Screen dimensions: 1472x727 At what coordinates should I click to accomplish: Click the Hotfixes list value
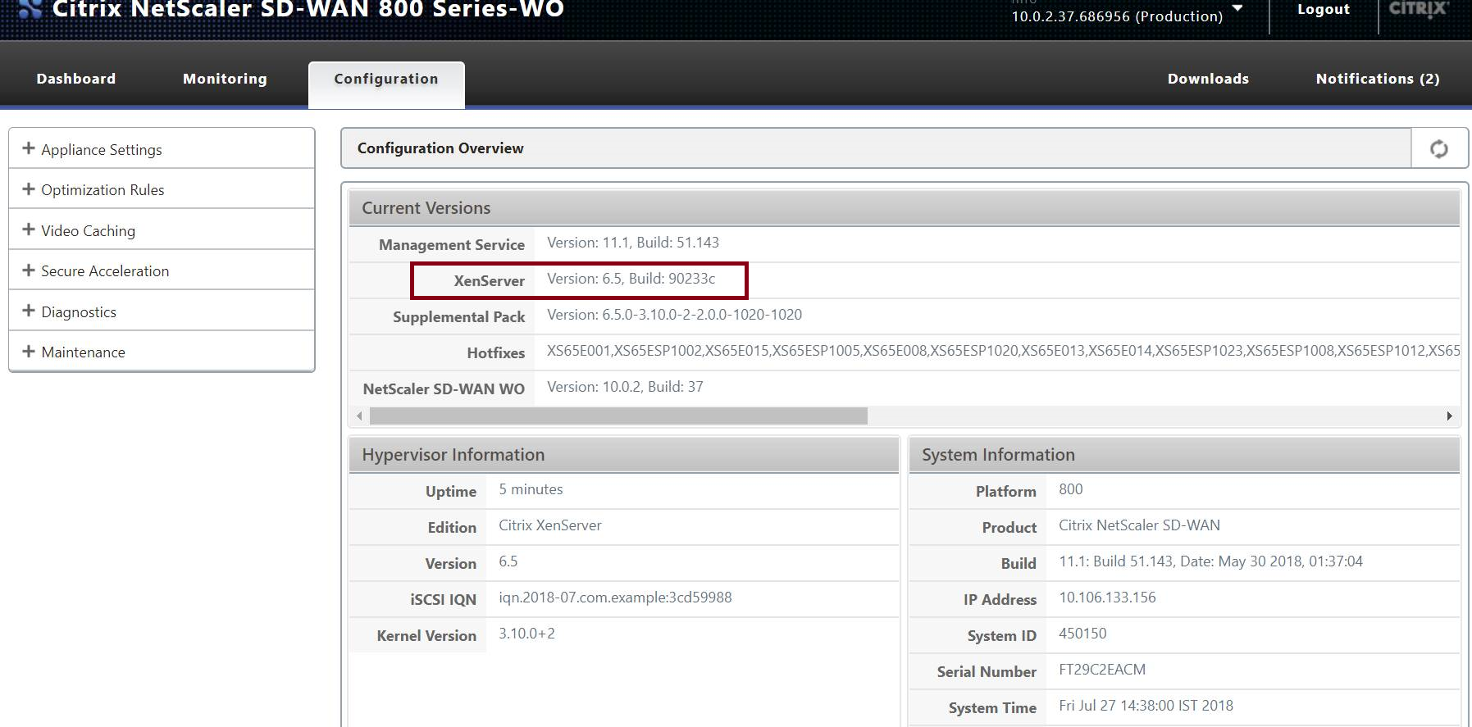point(1003,351)
